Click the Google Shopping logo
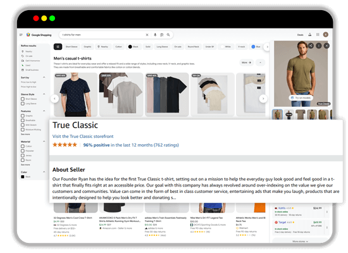Screen dimensions: 348x253 click(x=39, y=35)
